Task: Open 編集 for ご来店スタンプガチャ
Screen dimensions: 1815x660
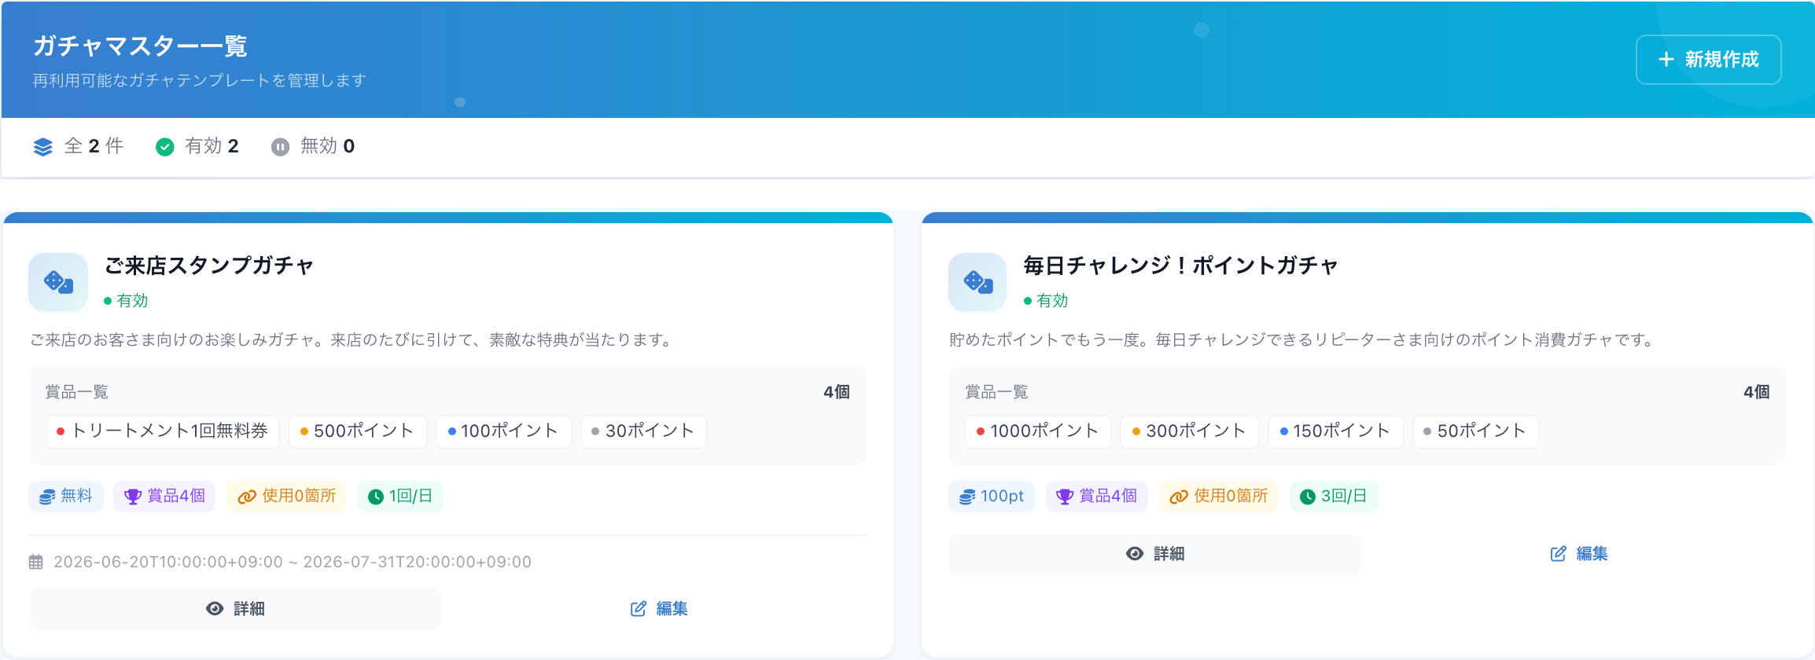Action: 659,609
